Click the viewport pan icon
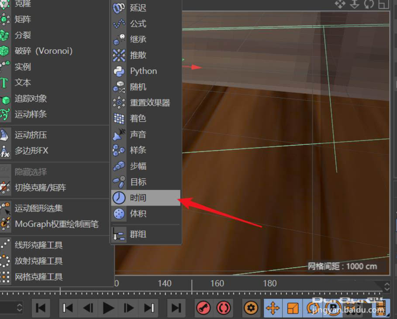Screen dimensions: 397x319 [x=340, y=4]
